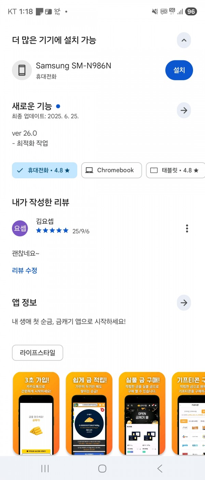
Task: Tap the Samsung SM-N986N phone device icon
Action: tap(22, 70)
